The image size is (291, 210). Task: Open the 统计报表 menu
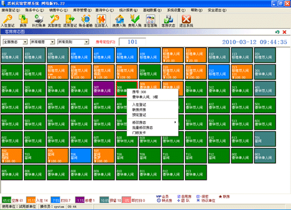click(128, 10)
